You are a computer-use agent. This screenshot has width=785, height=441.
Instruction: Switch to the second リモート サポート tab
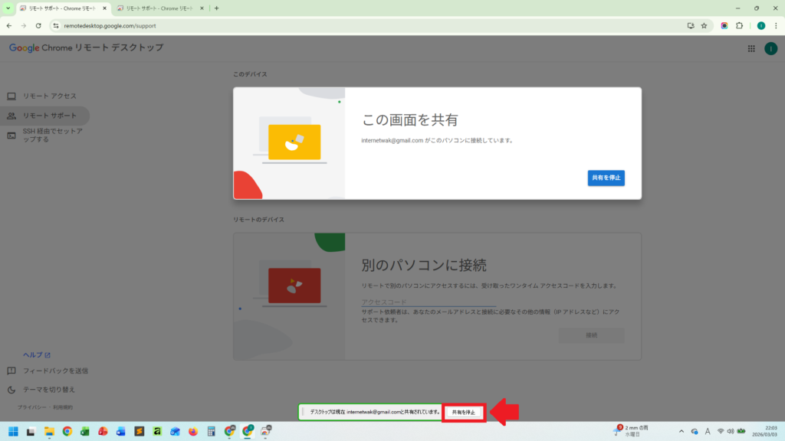157,8
